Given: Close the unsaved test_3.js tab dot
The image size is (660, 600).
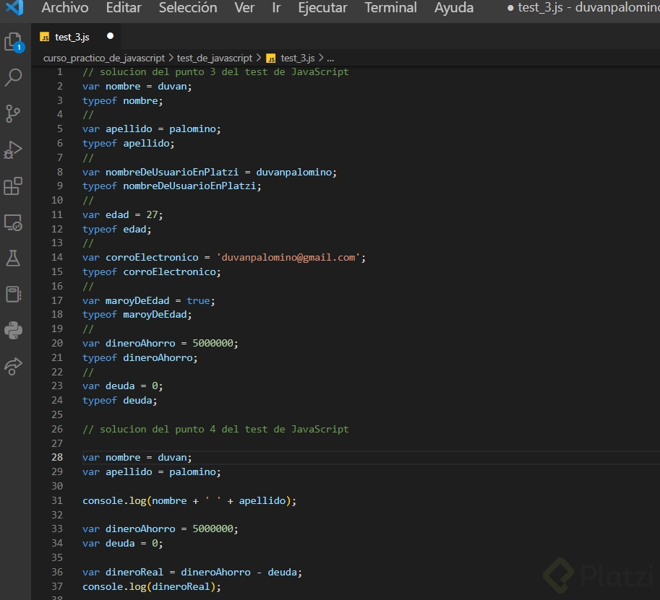Looking at the screenshot, I should 111,36.
